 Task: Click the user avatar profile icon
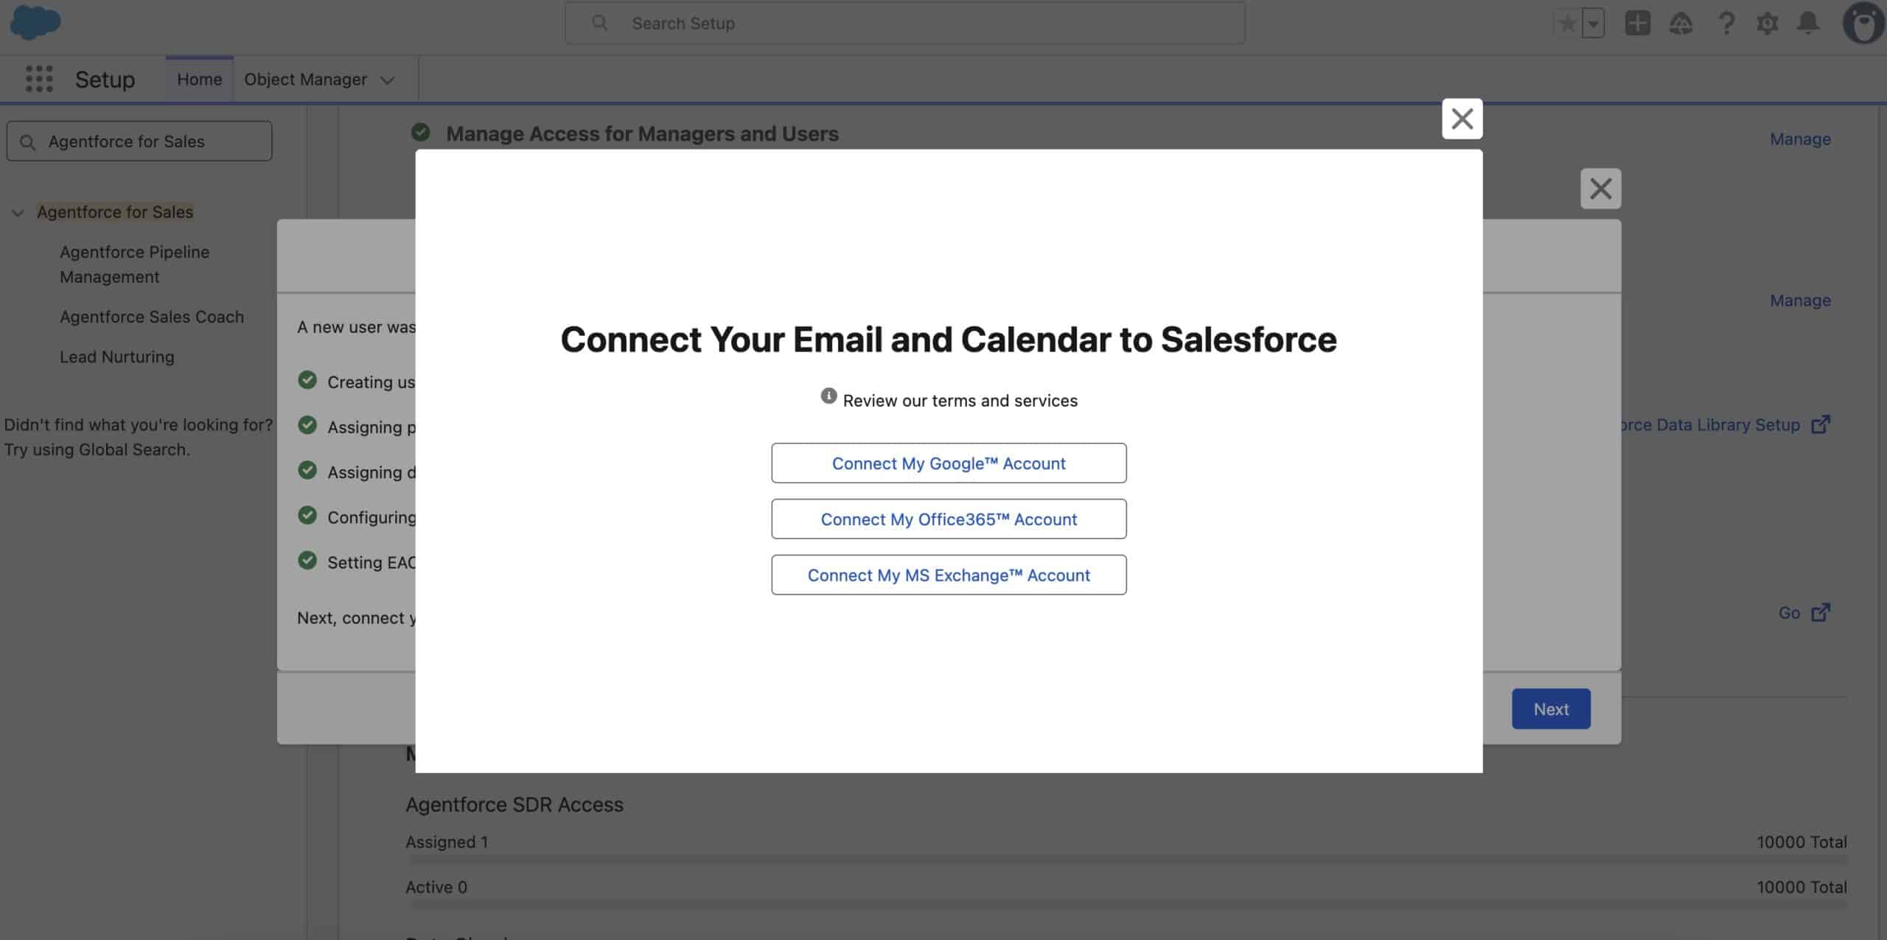[x=1863, y=24]
